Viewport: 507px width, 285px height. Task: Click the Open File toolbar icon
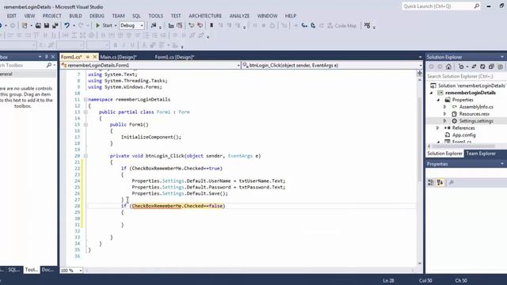point(38,25)
